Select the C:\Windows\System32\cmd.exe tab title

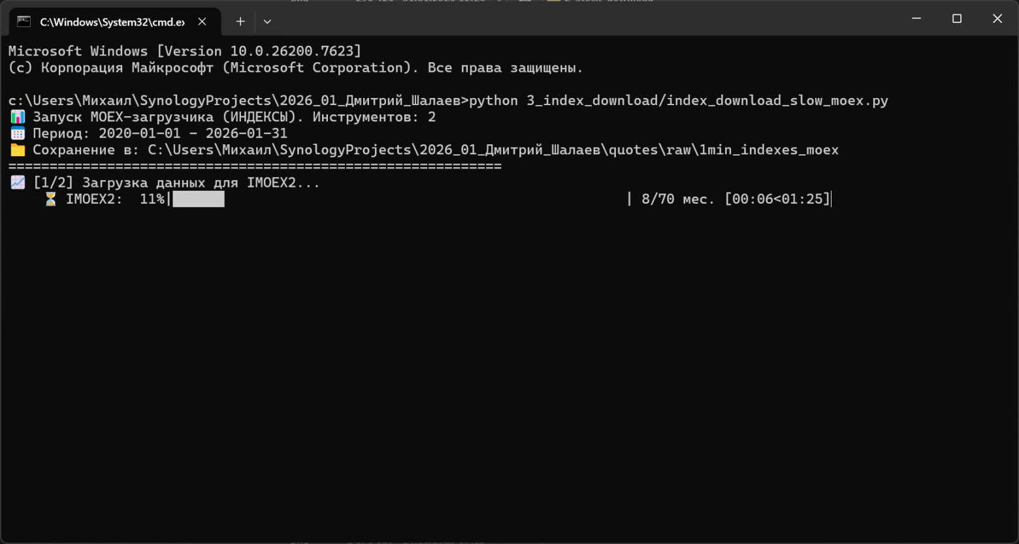coord(112,22)
